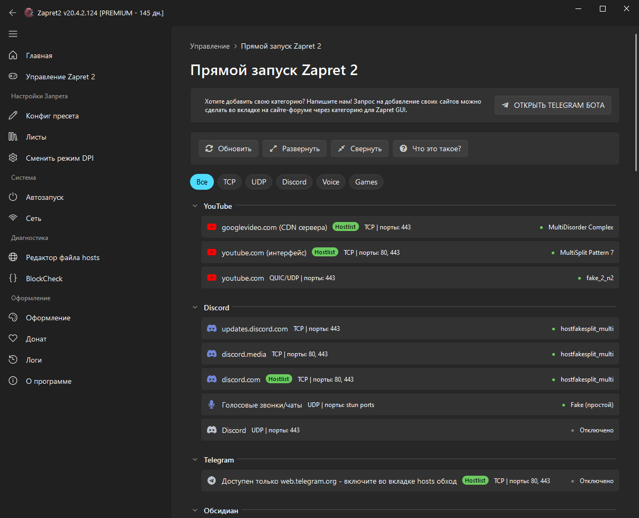The width and height of the screenshot is (639, 518).
Task: Click Что это такое? help button
Action: tap(430, 149)
